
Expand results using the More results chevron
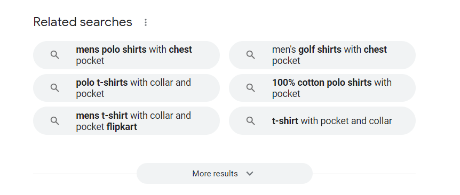point(250,173)
